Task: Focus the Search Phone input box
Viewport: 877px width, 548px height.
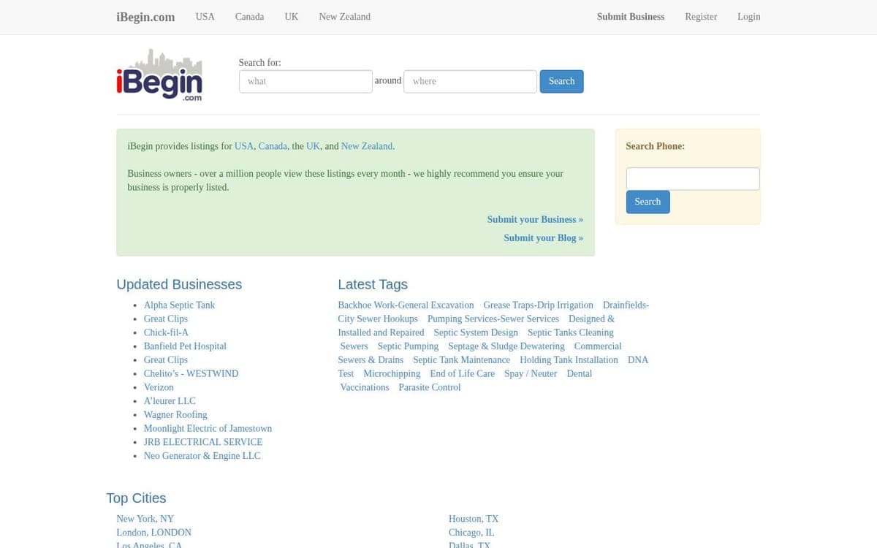Action: 693,179
